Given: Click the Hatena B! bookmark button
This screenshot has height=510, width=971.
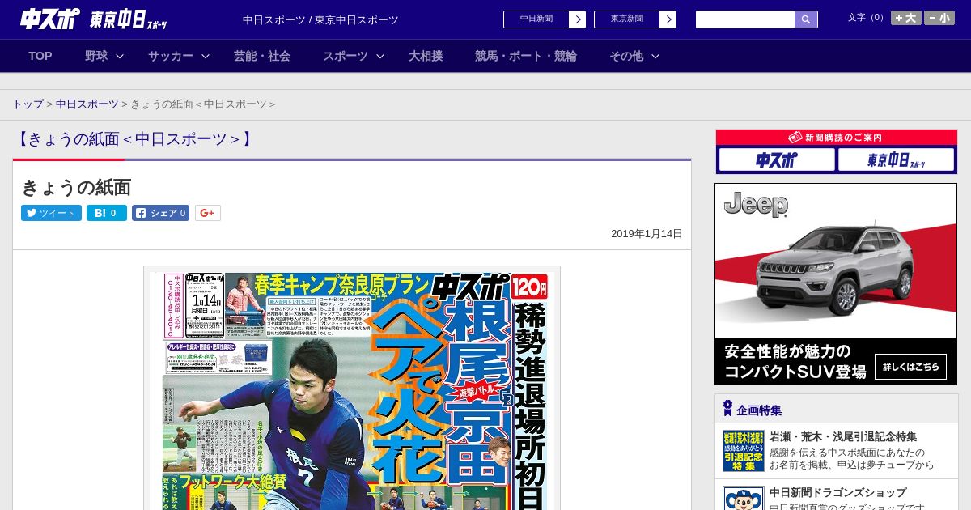Looking at the screenshot, I should 107,213.
